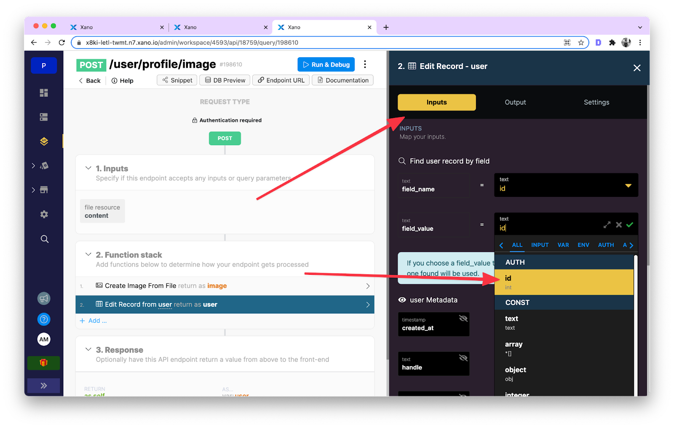This screenshot has height=428, width=674.
Task: Open rewards via the gift icon
Action: pos(44,363)
